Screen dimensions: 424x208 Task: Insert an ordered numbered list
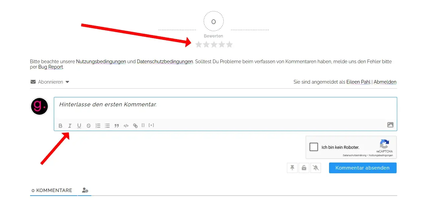click(x=98, y=126)
